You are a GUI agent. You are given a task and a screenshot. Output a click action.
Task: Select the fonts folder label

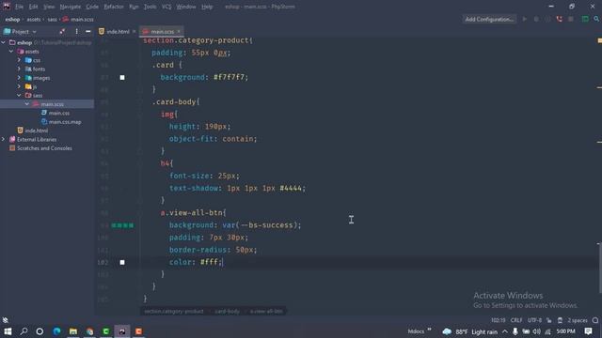point(39,69)
